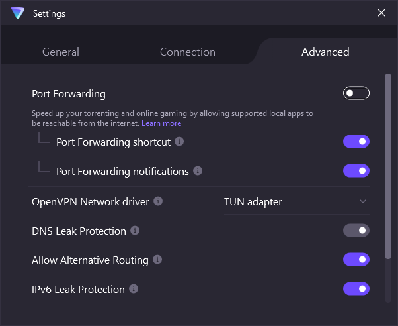
Task: Click info icon next to OpenVPN Network driver
Action: coord(158,201)
